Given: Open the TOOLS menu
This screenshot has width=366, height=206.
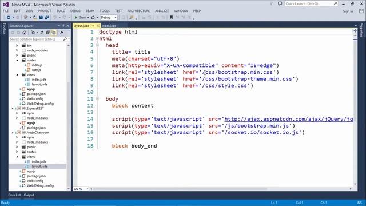Looking at the screenshot, I should click(105, 11).
